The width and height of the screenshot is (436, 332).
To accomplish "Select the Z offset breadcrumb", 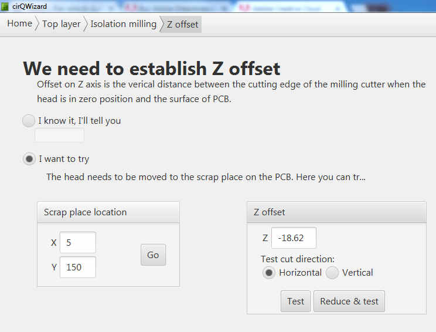I will (x=182, y=25).
